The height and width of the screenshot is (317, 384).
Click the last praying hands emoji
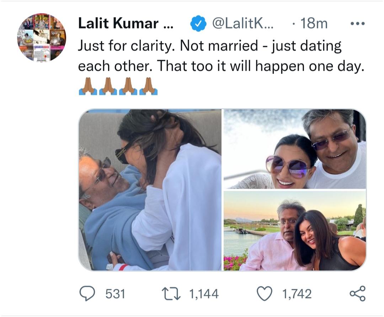(149, 87)
